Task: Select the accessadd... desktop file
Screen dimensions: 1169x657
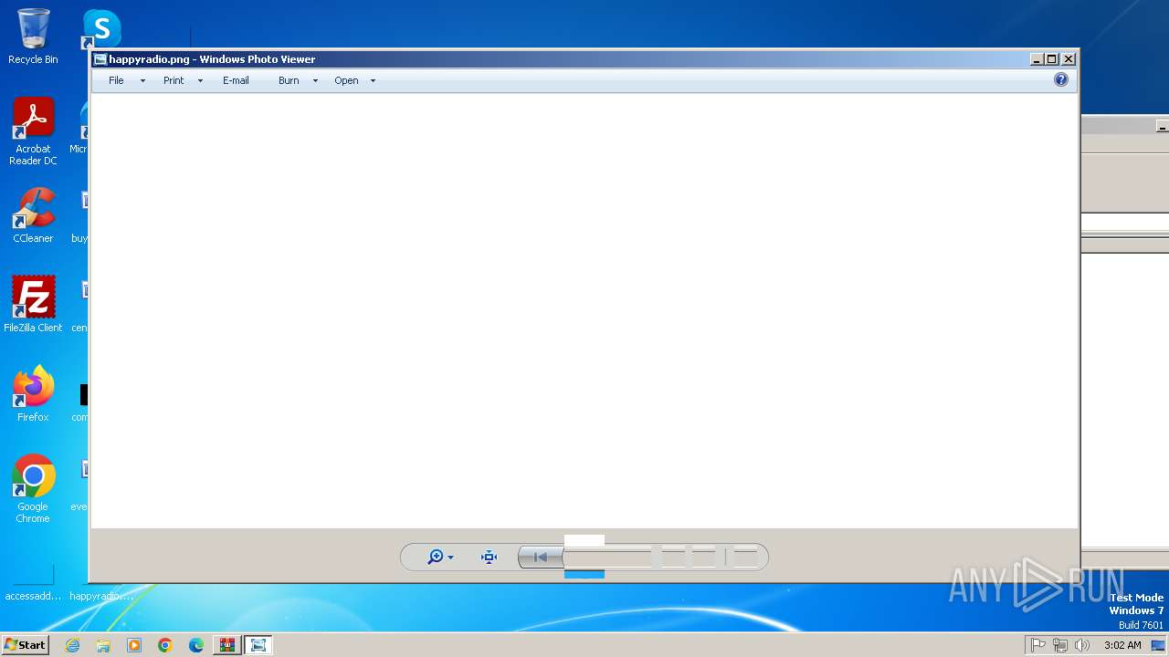Action: [x=33, y=581]
